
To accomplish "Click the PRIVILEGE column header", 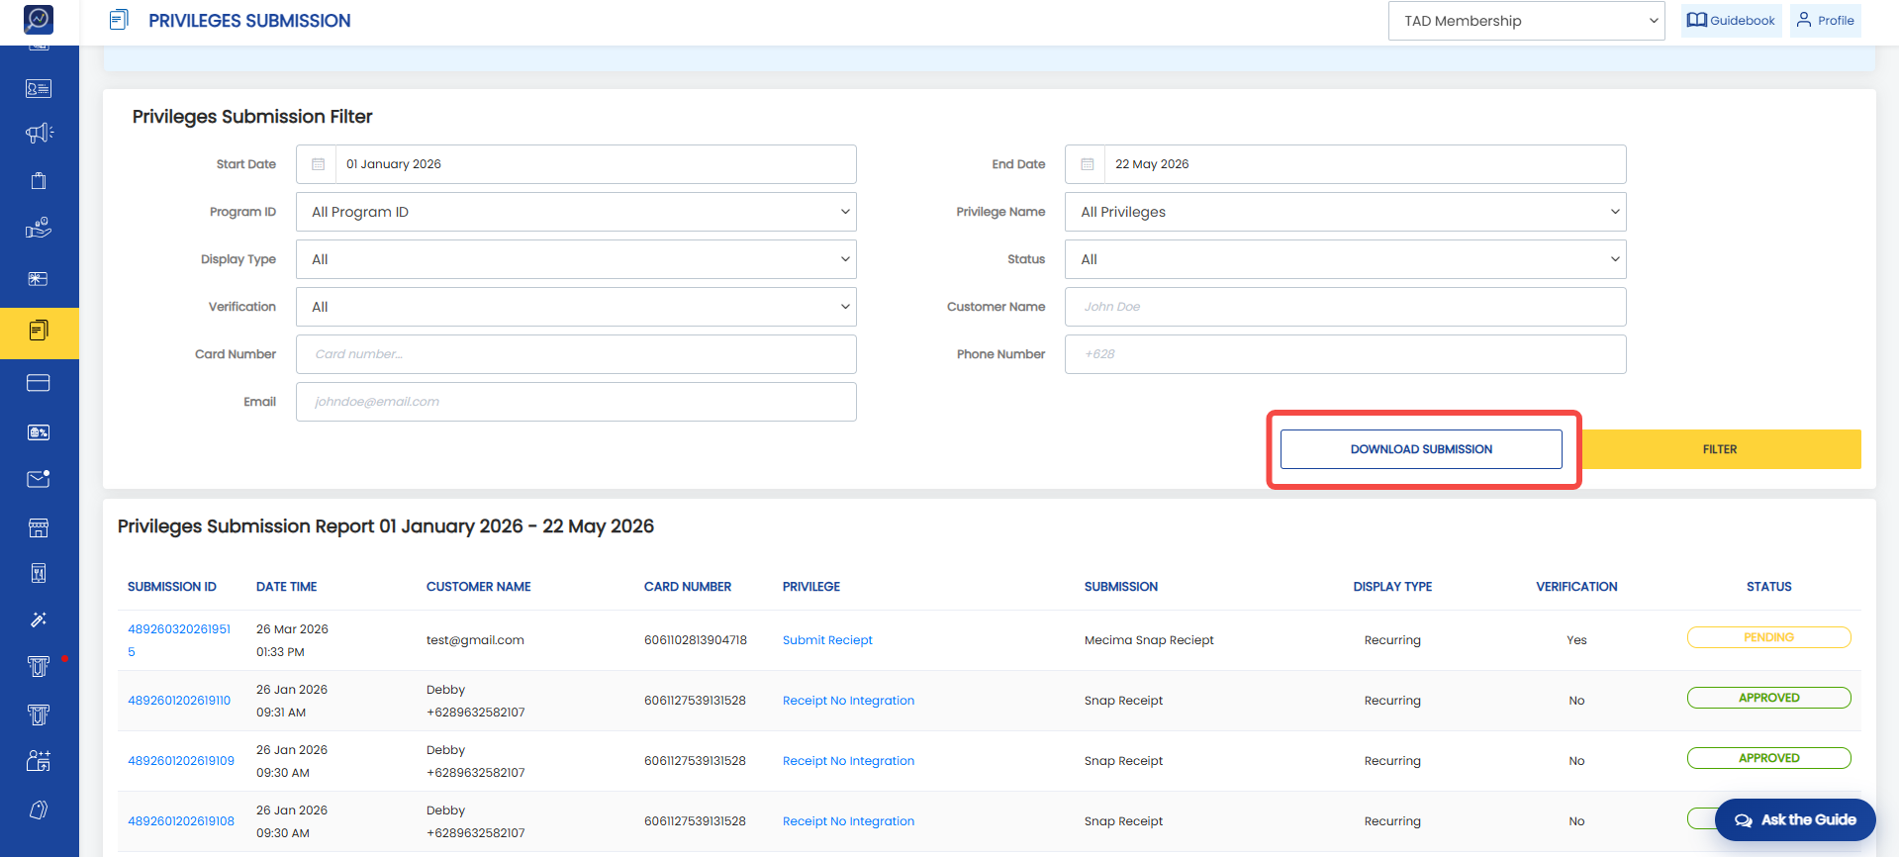I will [x=811, y=587].
